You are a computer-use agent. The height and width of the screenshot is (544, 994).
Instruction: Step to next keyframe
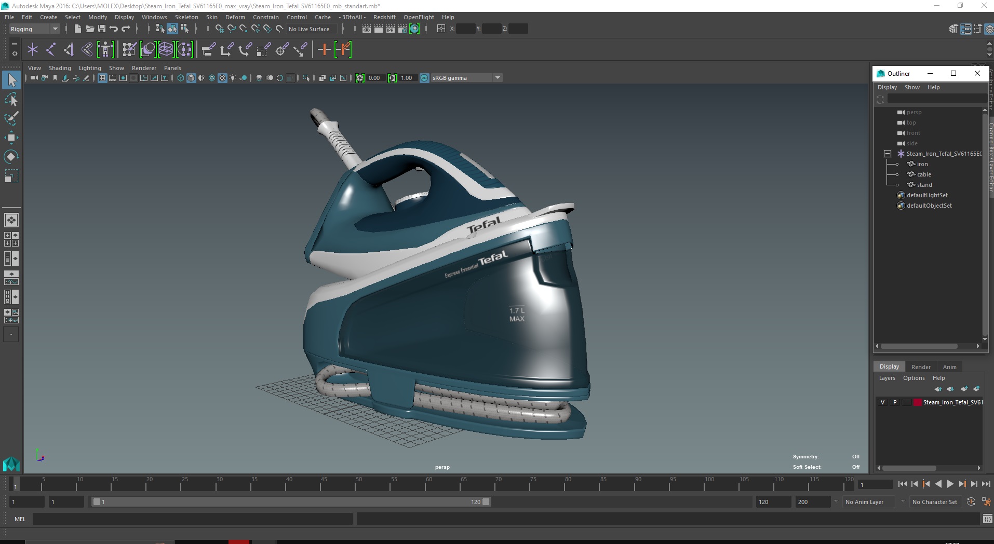click(962, 484)
